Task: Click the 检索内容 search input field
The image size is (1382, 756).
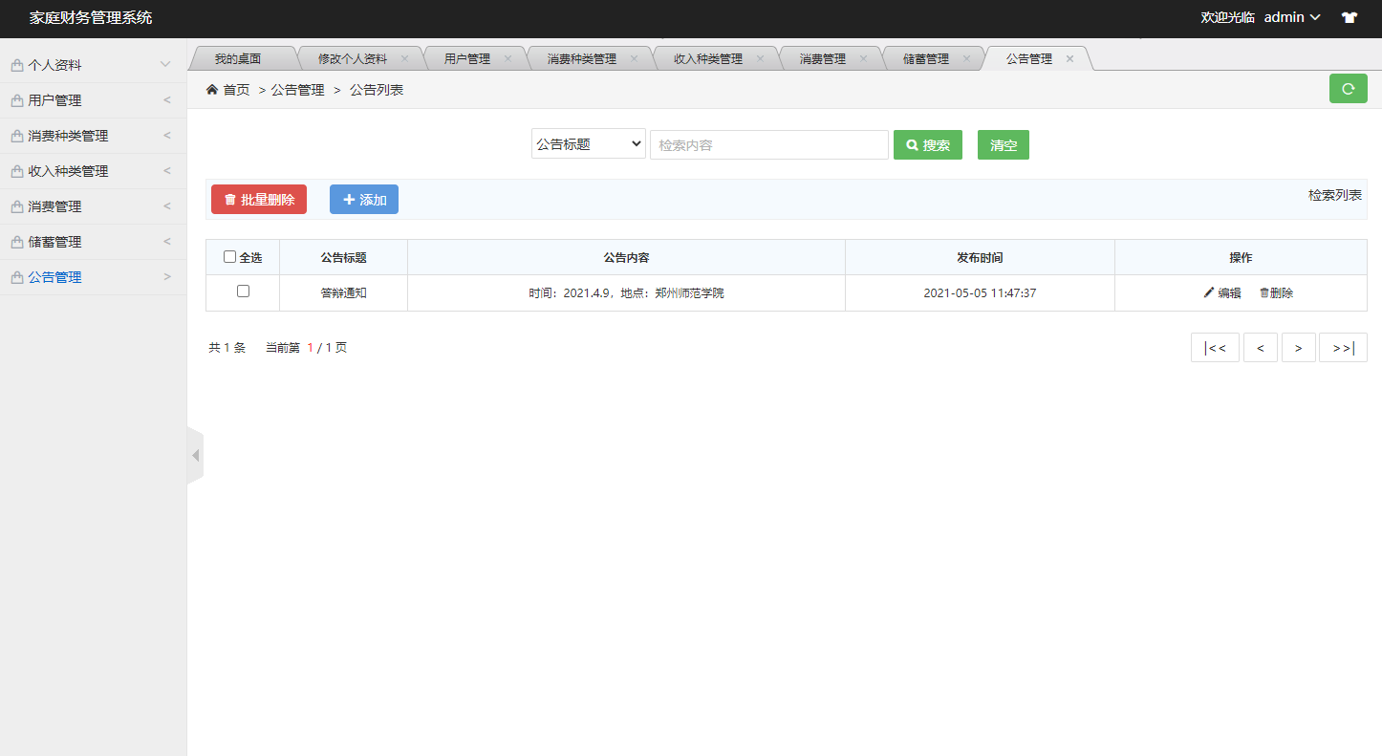Action: tap(768, 144)
